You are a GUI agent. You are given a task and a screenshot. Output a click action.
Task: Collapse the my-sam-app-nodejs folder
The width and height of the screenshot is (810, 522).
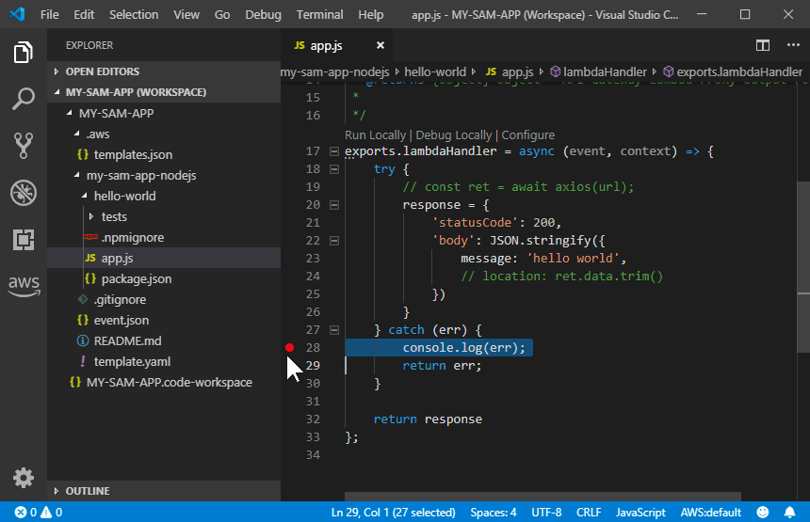164,175
